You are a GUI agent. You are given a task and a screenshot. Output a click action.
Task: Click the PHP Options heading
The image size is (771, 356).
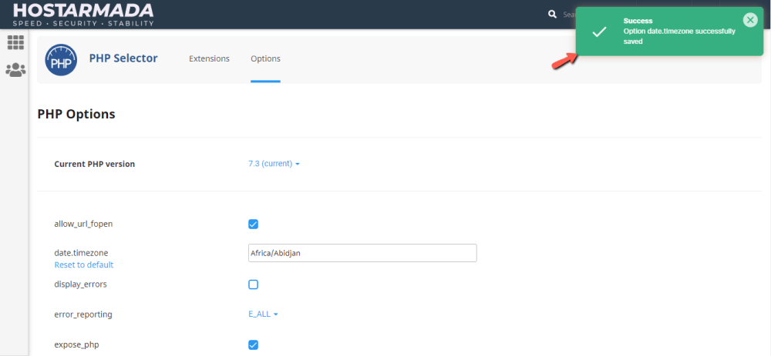click(76, 114)
